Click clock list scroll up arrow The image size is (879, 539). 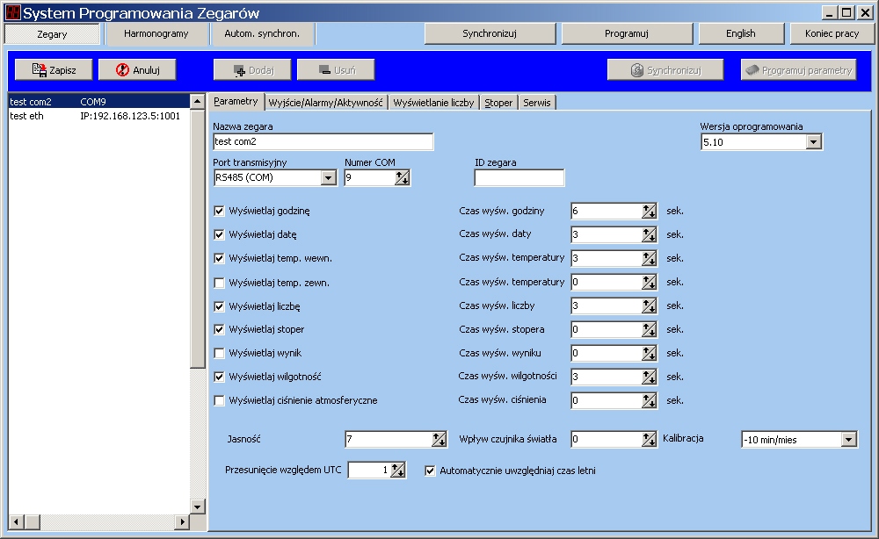197,101
